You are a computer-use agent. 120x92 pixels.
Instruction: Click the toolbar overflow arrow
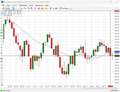tap(71, 9)
